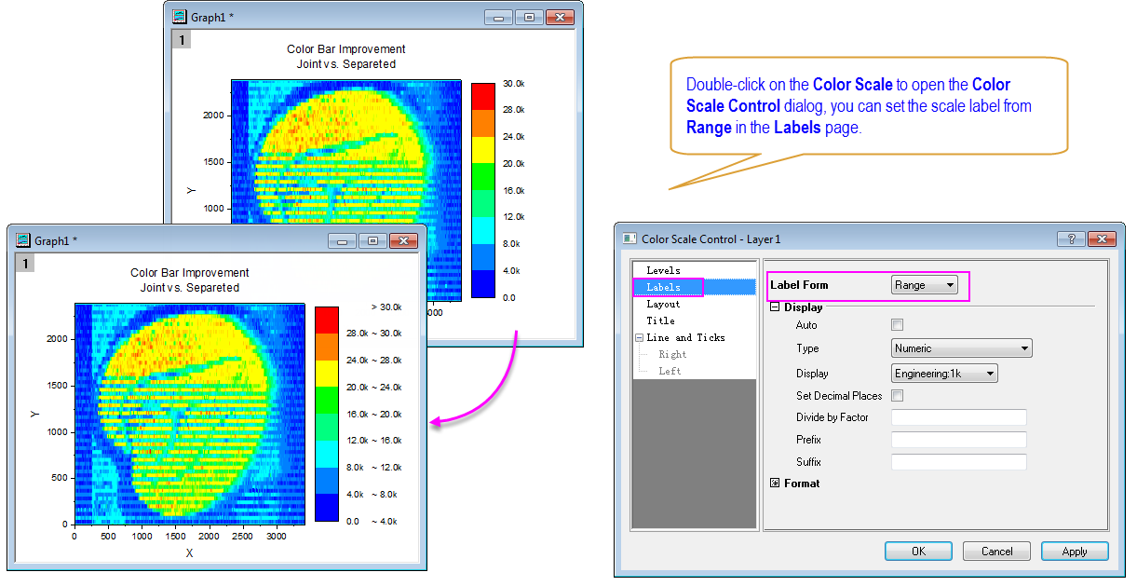Click the OK button
Viewport: 1137px width, 586px height.
click(918, 551)
